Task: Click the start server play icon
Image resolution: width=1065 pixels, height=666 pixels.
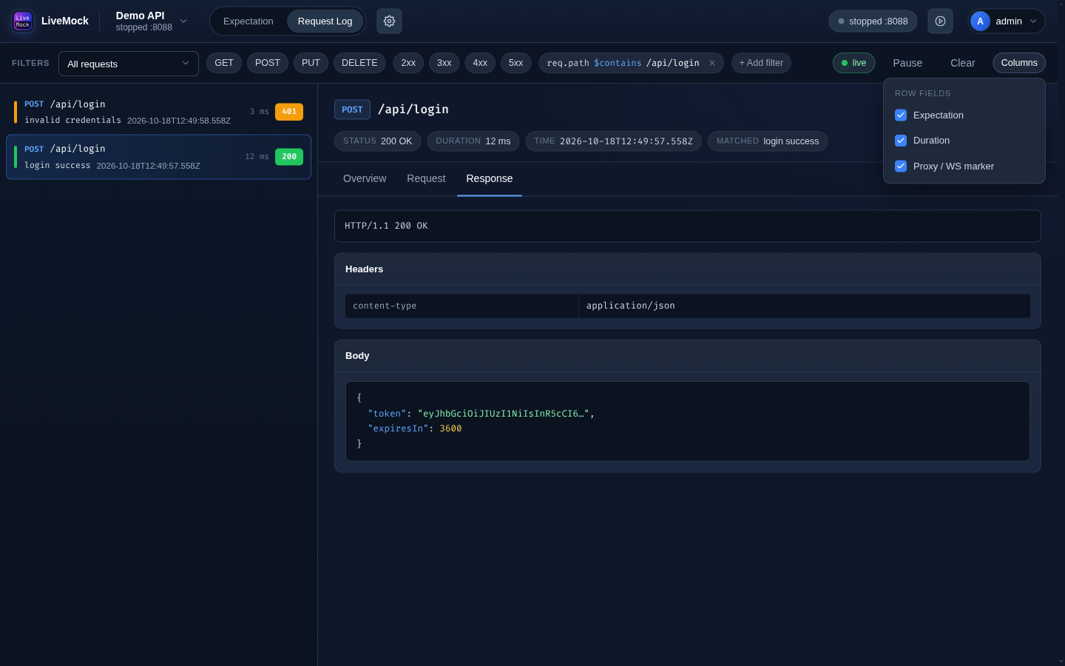Action: (x=940, y=21)
